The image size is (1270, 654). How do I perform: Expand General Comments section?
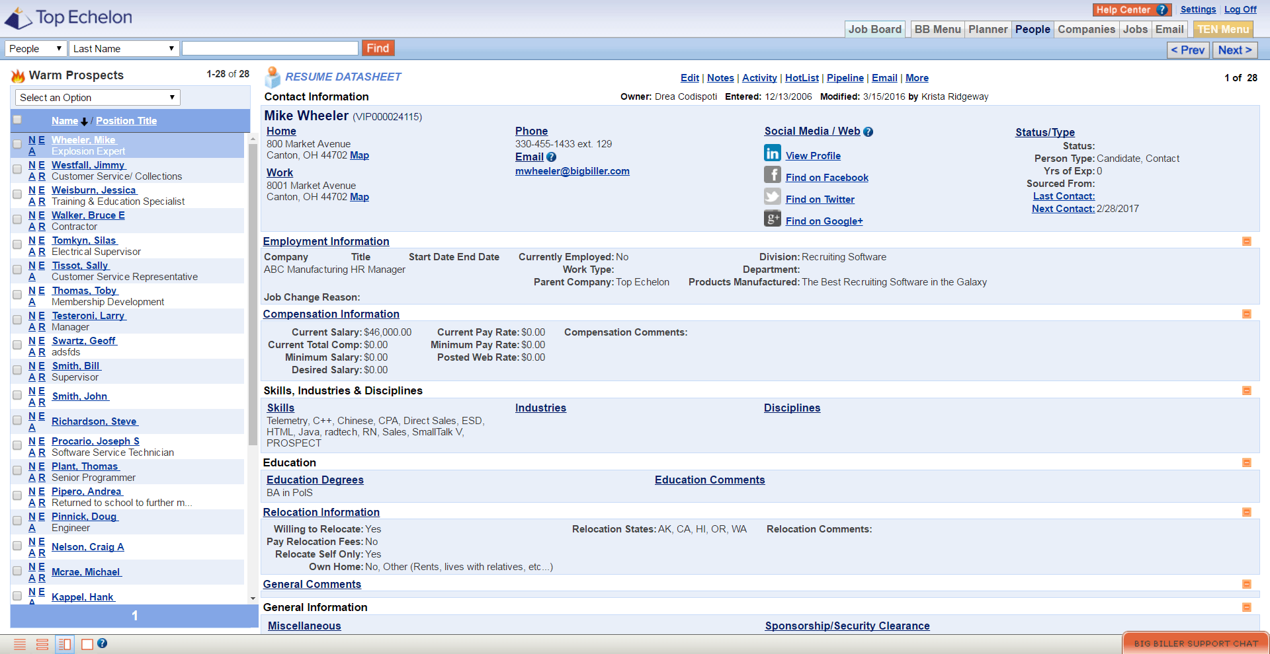(1246, 585)
